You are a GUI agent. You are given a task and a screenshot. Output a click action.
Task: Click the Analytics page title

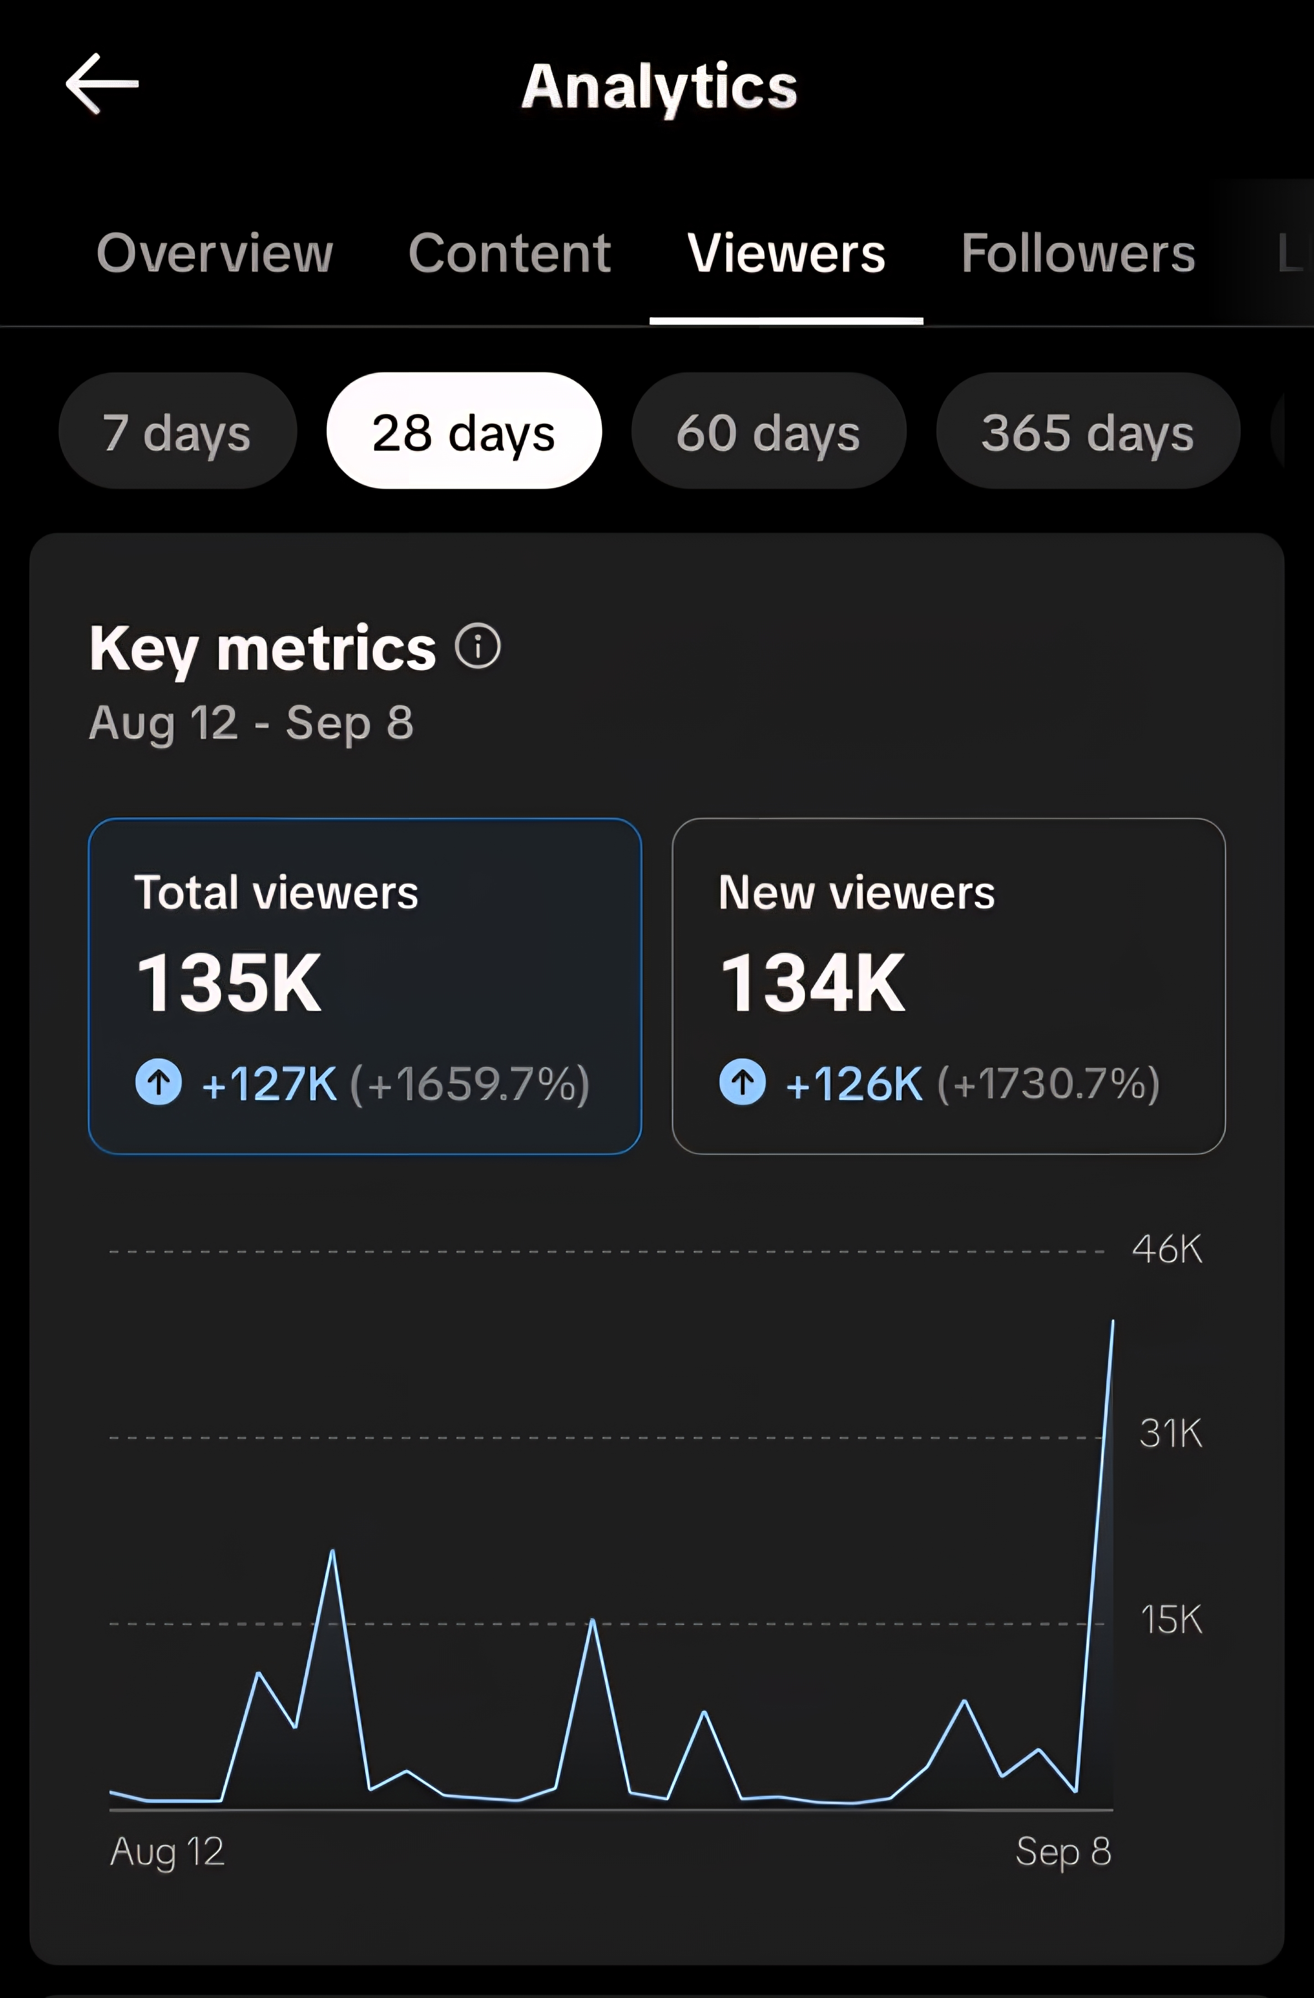tap(659, 87)
